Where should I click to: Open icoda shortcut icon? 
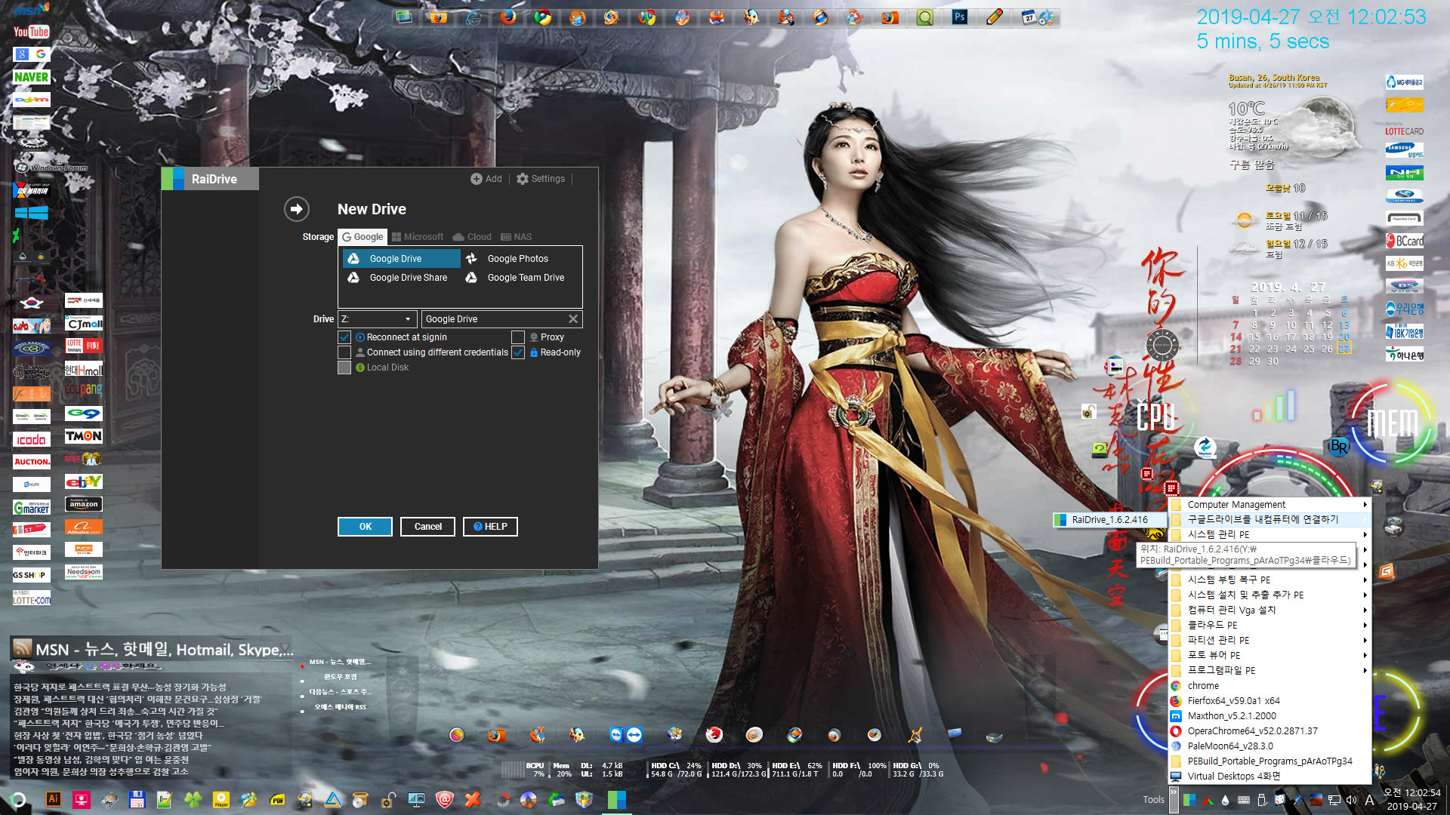tap(31, 439)
